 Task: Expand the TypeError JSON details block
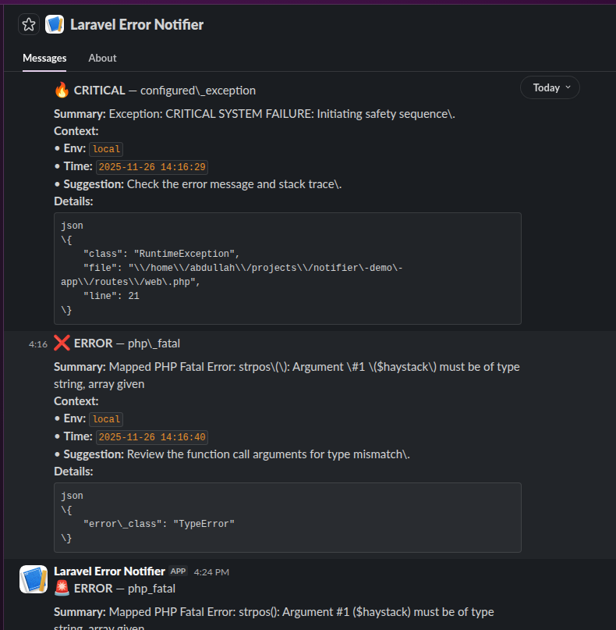coord(289,516)
